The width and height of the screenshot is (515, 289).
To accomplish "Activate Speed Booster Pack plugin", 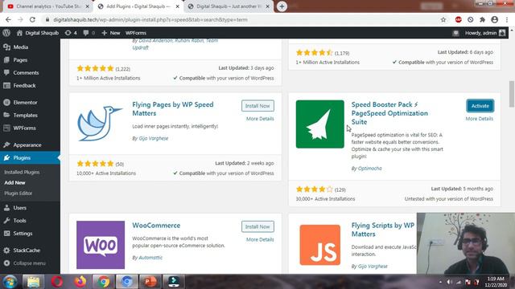I will click(x=480, y=106).
